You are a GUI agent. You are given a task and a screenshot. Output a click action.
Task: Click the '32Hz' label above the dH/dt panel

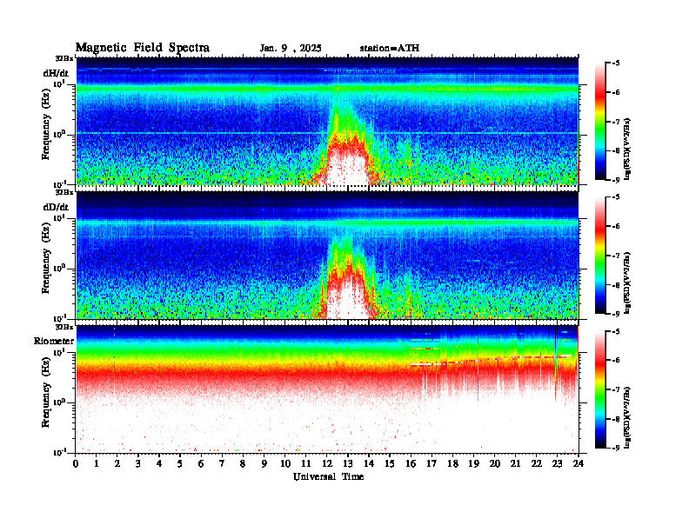(x=64, y=58)
